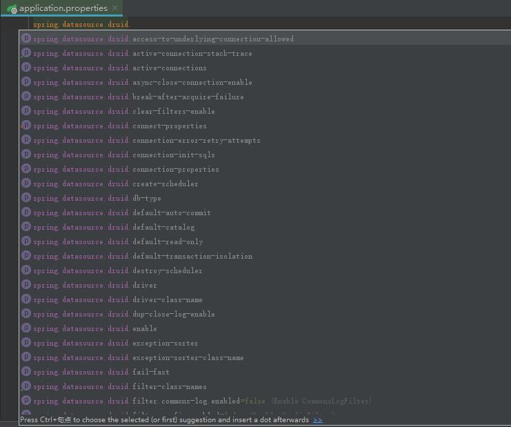Select default-auto-commit from the completion list
This screenshot has height=427, width=511.
pyautogui.click(x=171, y=212)
